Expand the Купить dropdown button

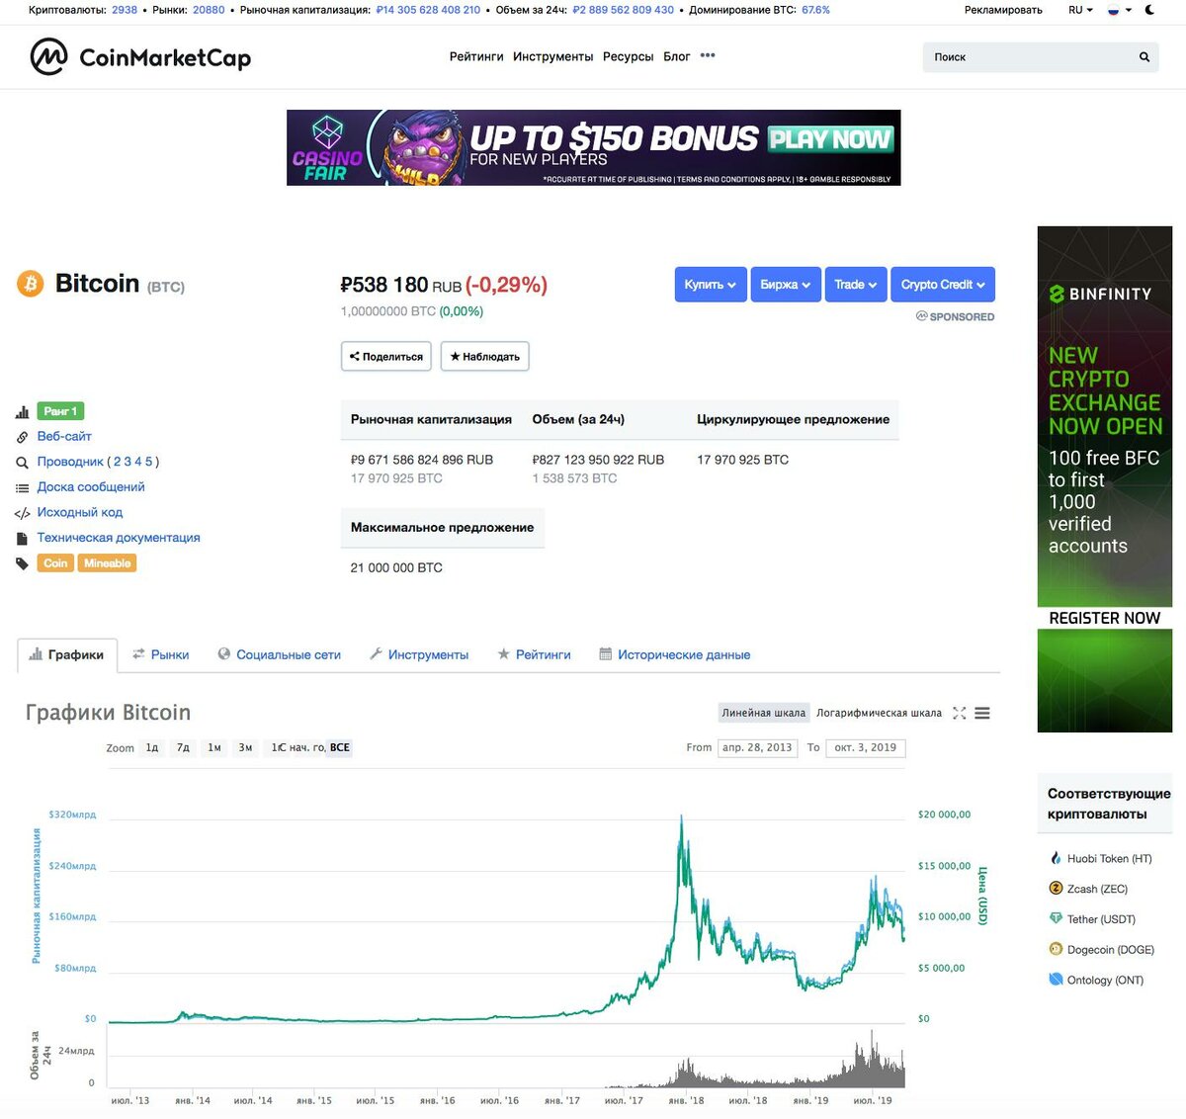coord(711,285)
